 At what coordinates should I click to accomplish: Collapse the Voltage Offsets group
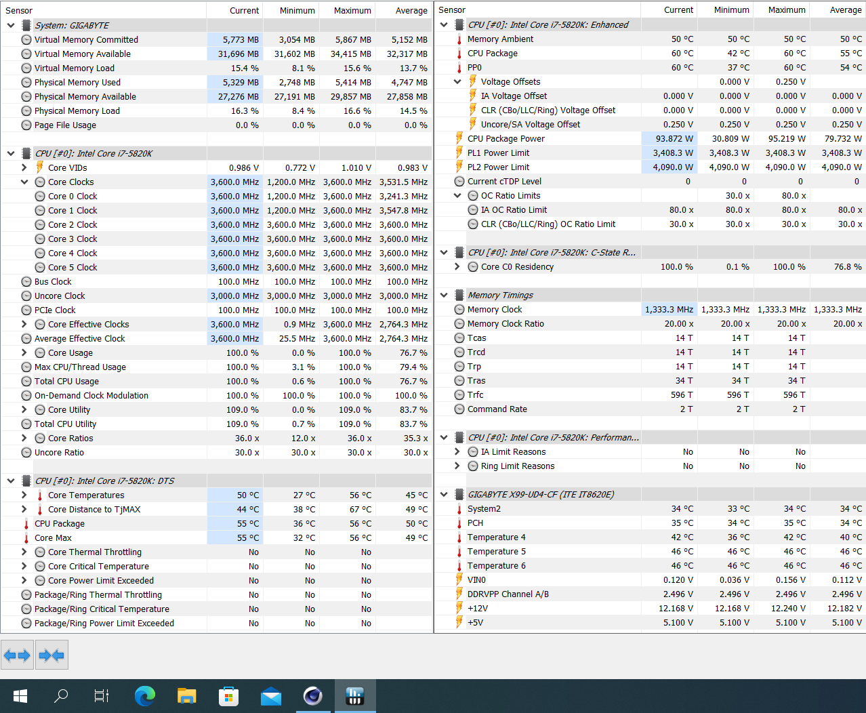click(x=457, y=81)
